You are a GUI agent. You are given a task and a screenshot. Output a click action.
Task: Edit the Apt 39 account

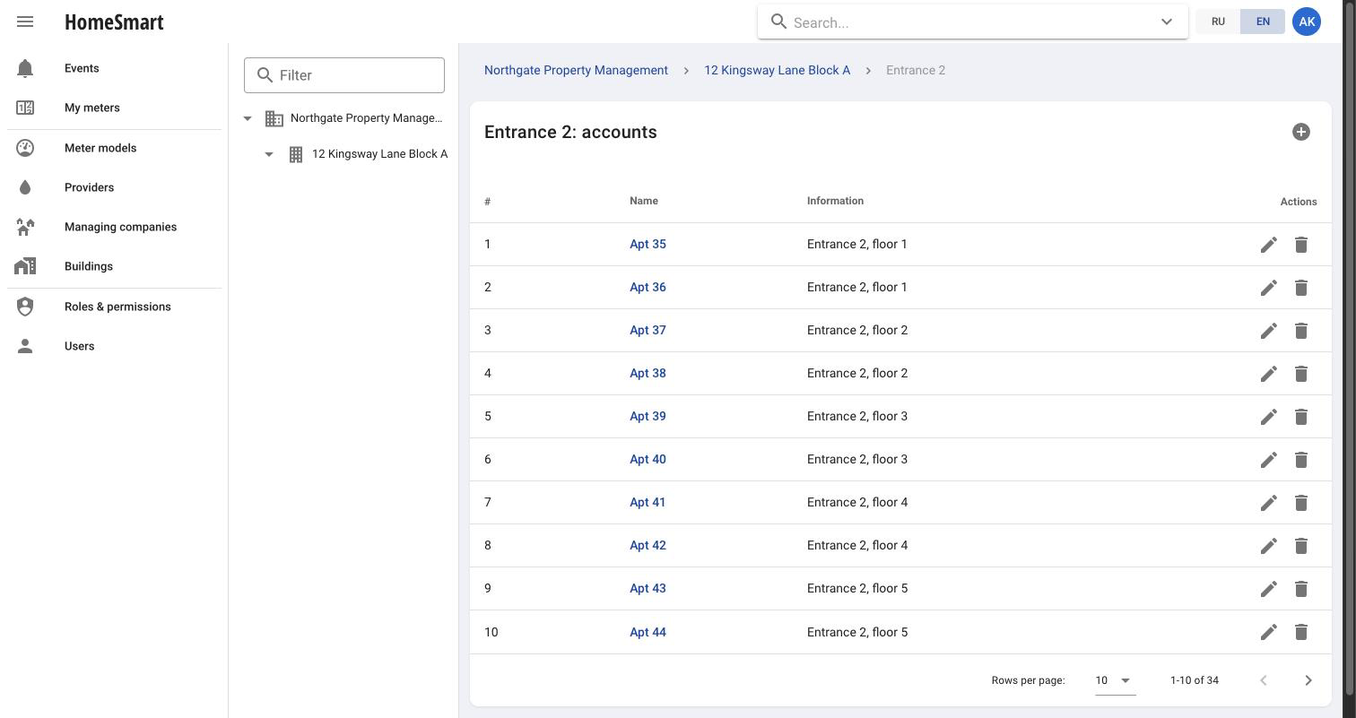pos(1269,417)
